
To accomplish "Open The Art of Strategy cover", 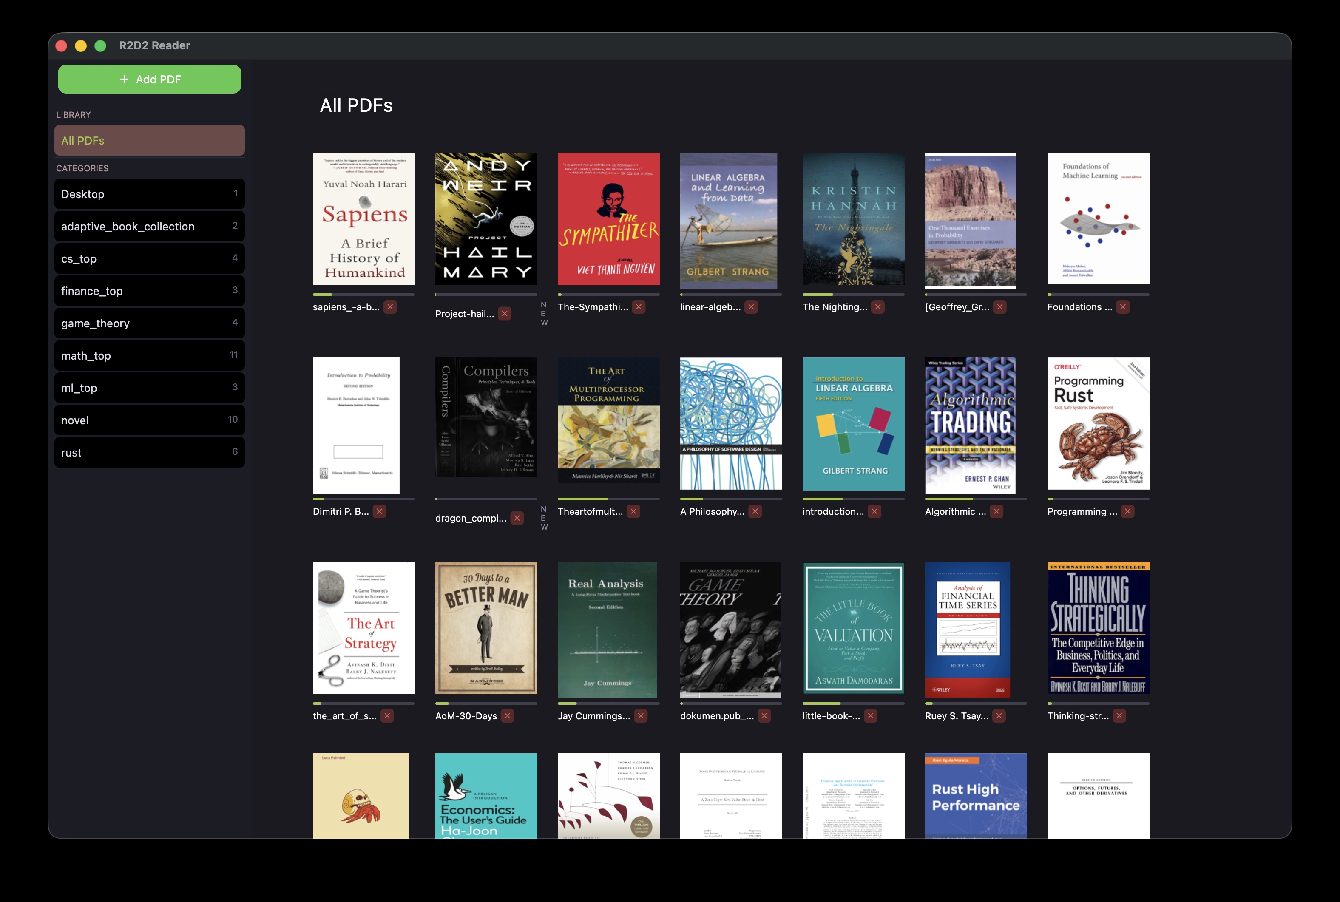I will (363, 628).
